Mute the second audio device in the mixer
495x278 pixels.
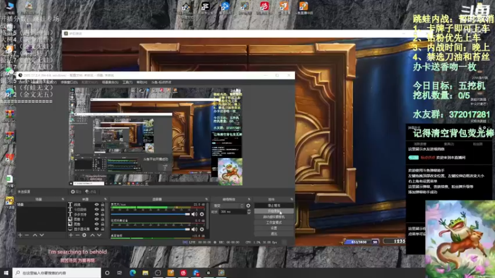[194, 229]
